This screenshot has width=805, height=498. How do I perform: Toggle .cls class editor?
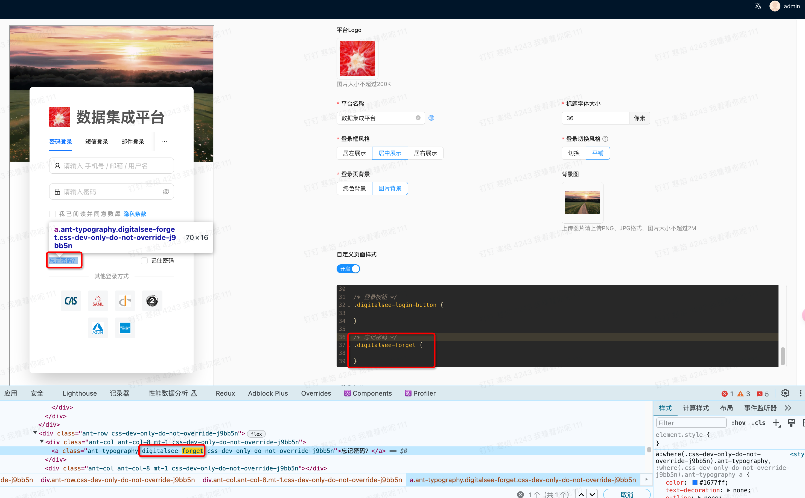[759, 423]
